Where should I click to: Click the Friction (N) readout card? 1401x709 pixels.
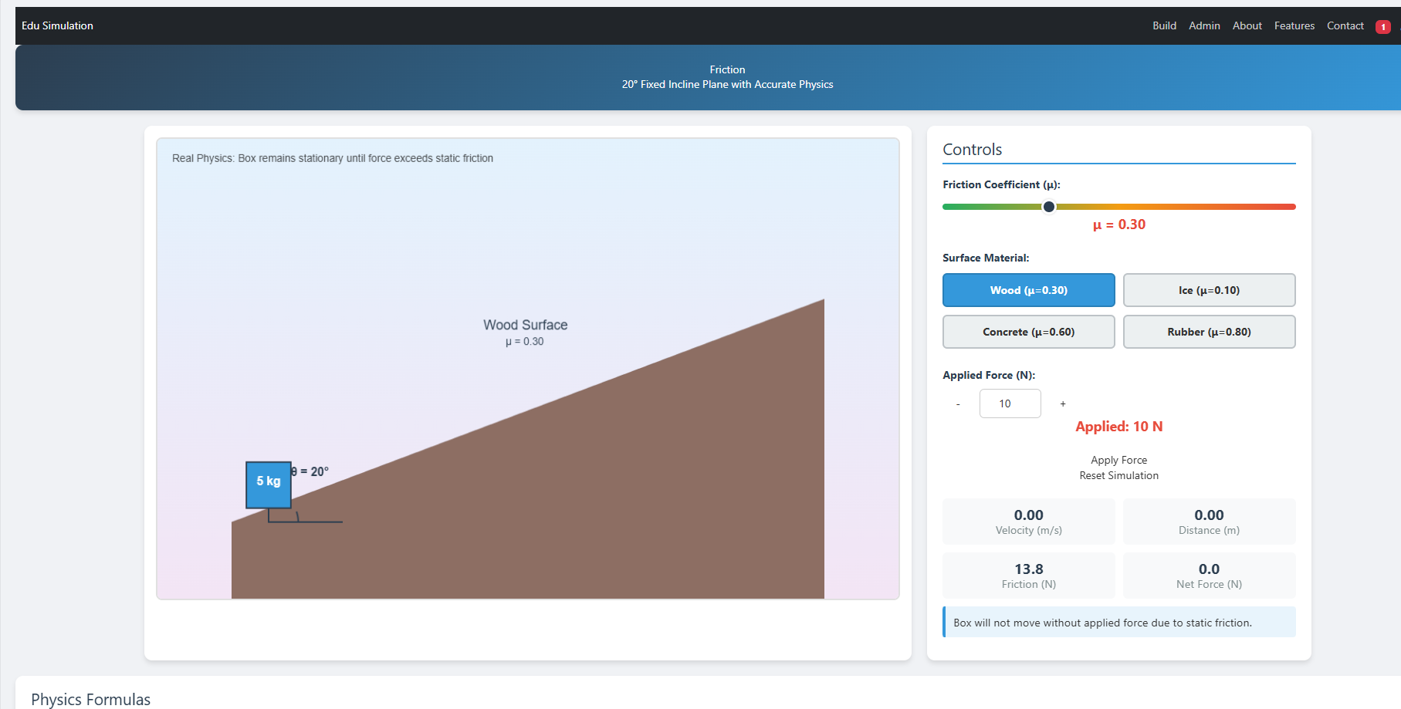pos(1028,576)
